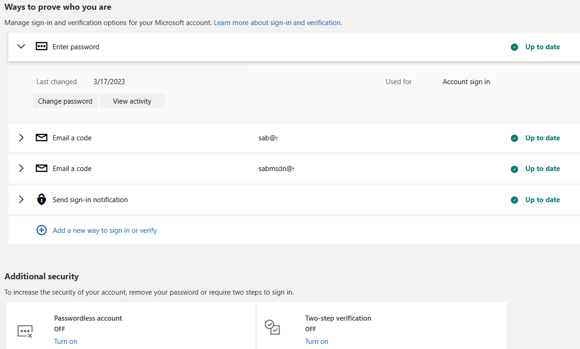580x349 pixels.
Task: Click the Used for label
Action: 399,82
